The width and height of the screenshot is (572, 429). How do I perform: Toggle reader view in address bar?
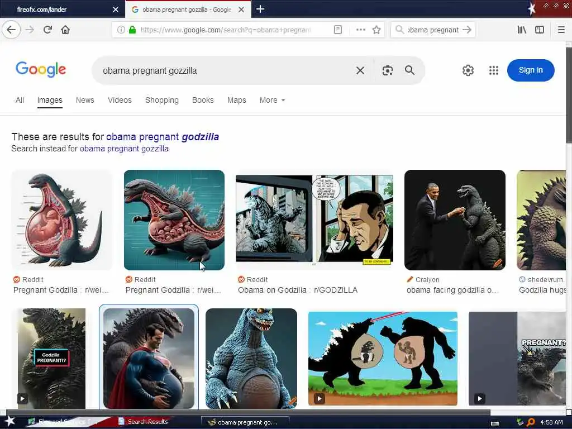pyautogui.click(x=338, y=30)
